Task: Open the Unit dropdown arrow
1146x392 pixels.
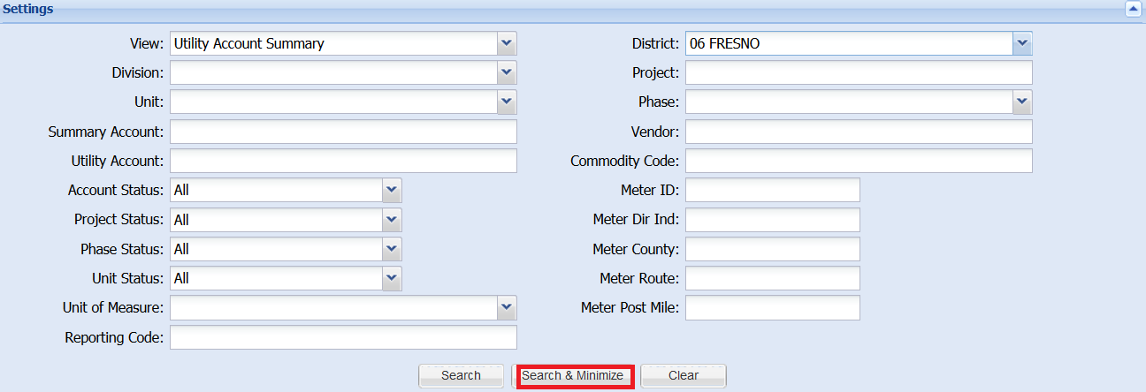Action: coord(506,102)
